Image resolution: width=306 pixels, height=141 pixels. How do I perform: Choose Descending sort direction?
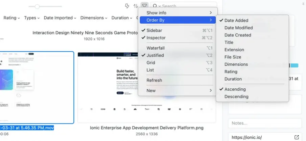pos(236,96)
